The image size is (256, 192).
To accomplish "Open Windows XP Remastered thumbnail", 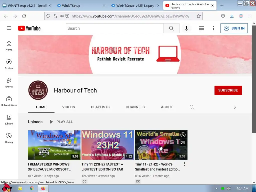I will click(x=54, y=145).
